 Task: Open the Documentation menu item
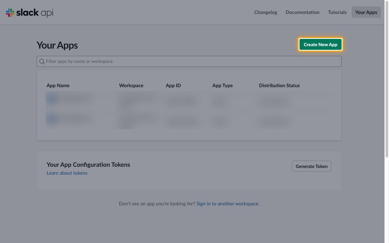tap(302, 12)
